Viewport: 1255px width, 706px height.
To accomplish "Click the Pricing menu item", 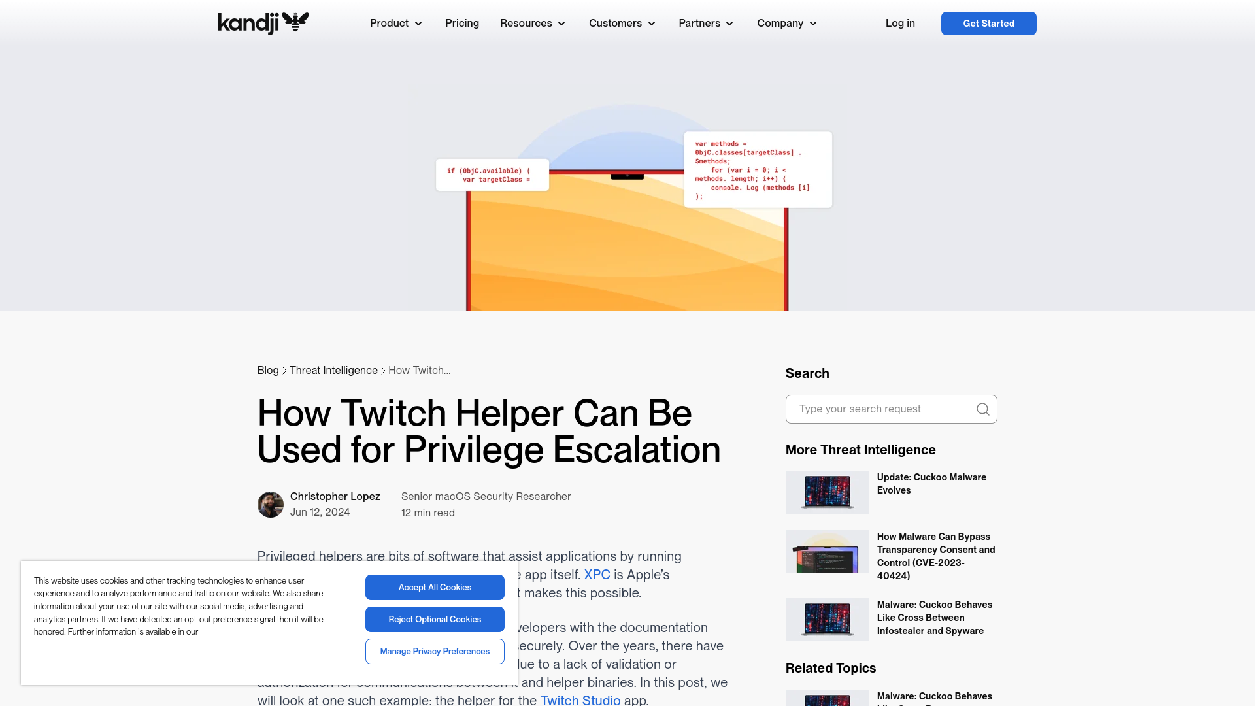I will pyautogui.click(x=462, y=24).
